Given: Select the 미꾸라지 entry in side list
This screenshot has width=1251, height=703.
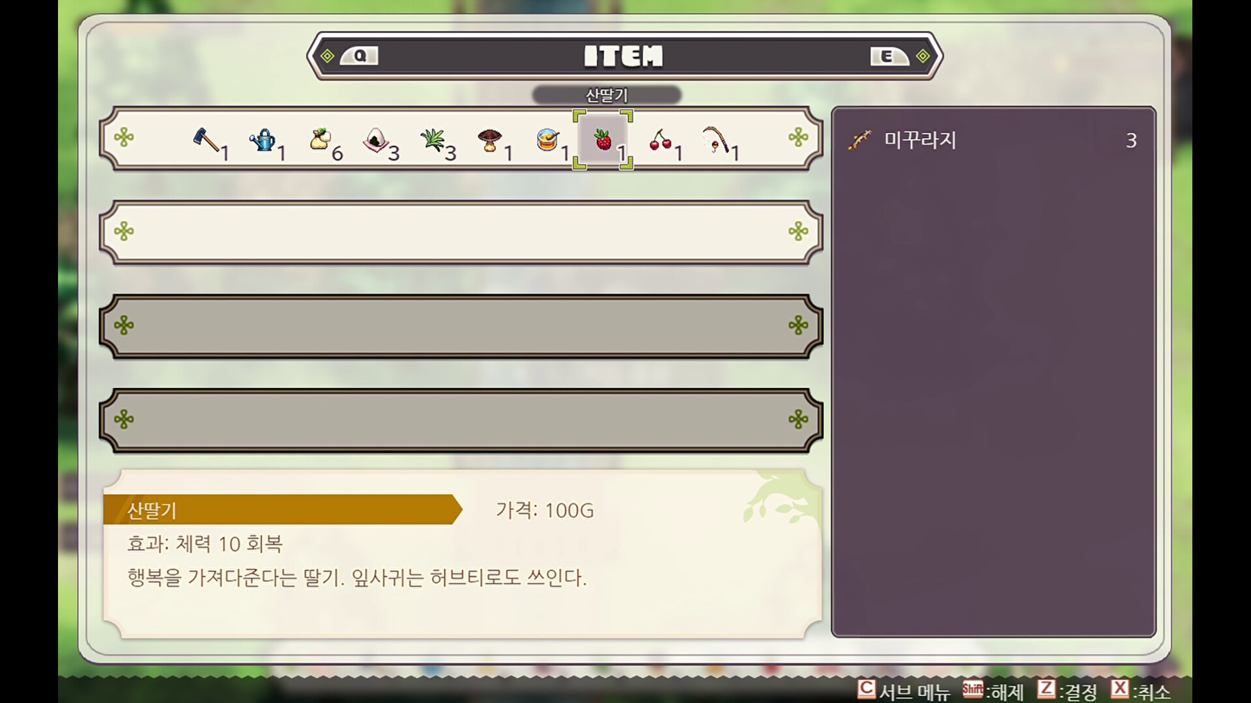Looking at the screenshot, I should [993, 140].
